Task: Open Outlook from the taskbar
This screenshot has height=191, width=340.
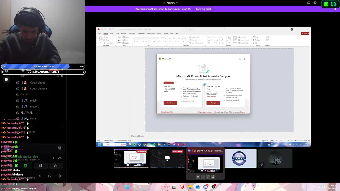Action: (198, 187)
